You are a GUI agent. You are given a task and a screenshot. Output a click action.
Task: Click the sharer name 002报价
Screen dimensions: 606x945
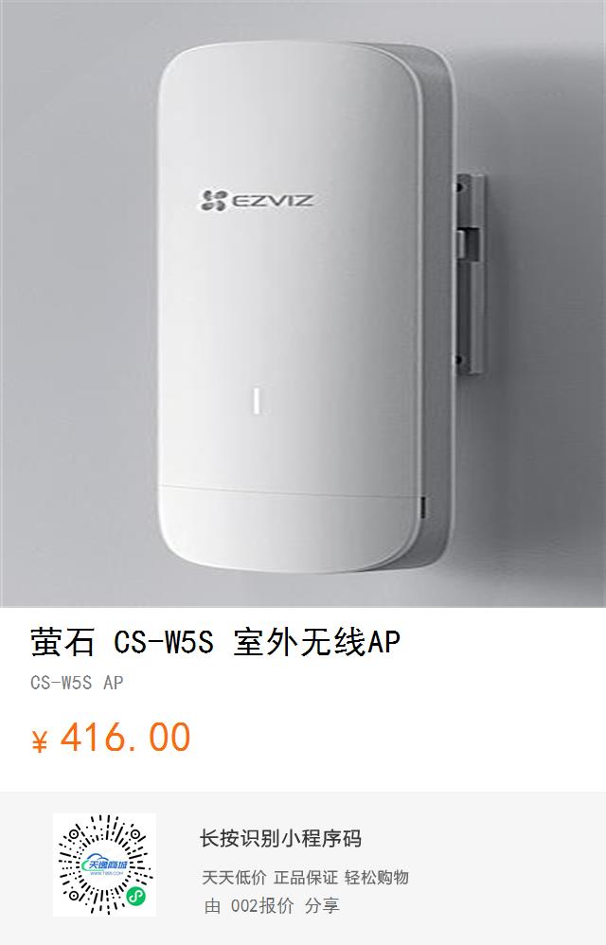262,906
